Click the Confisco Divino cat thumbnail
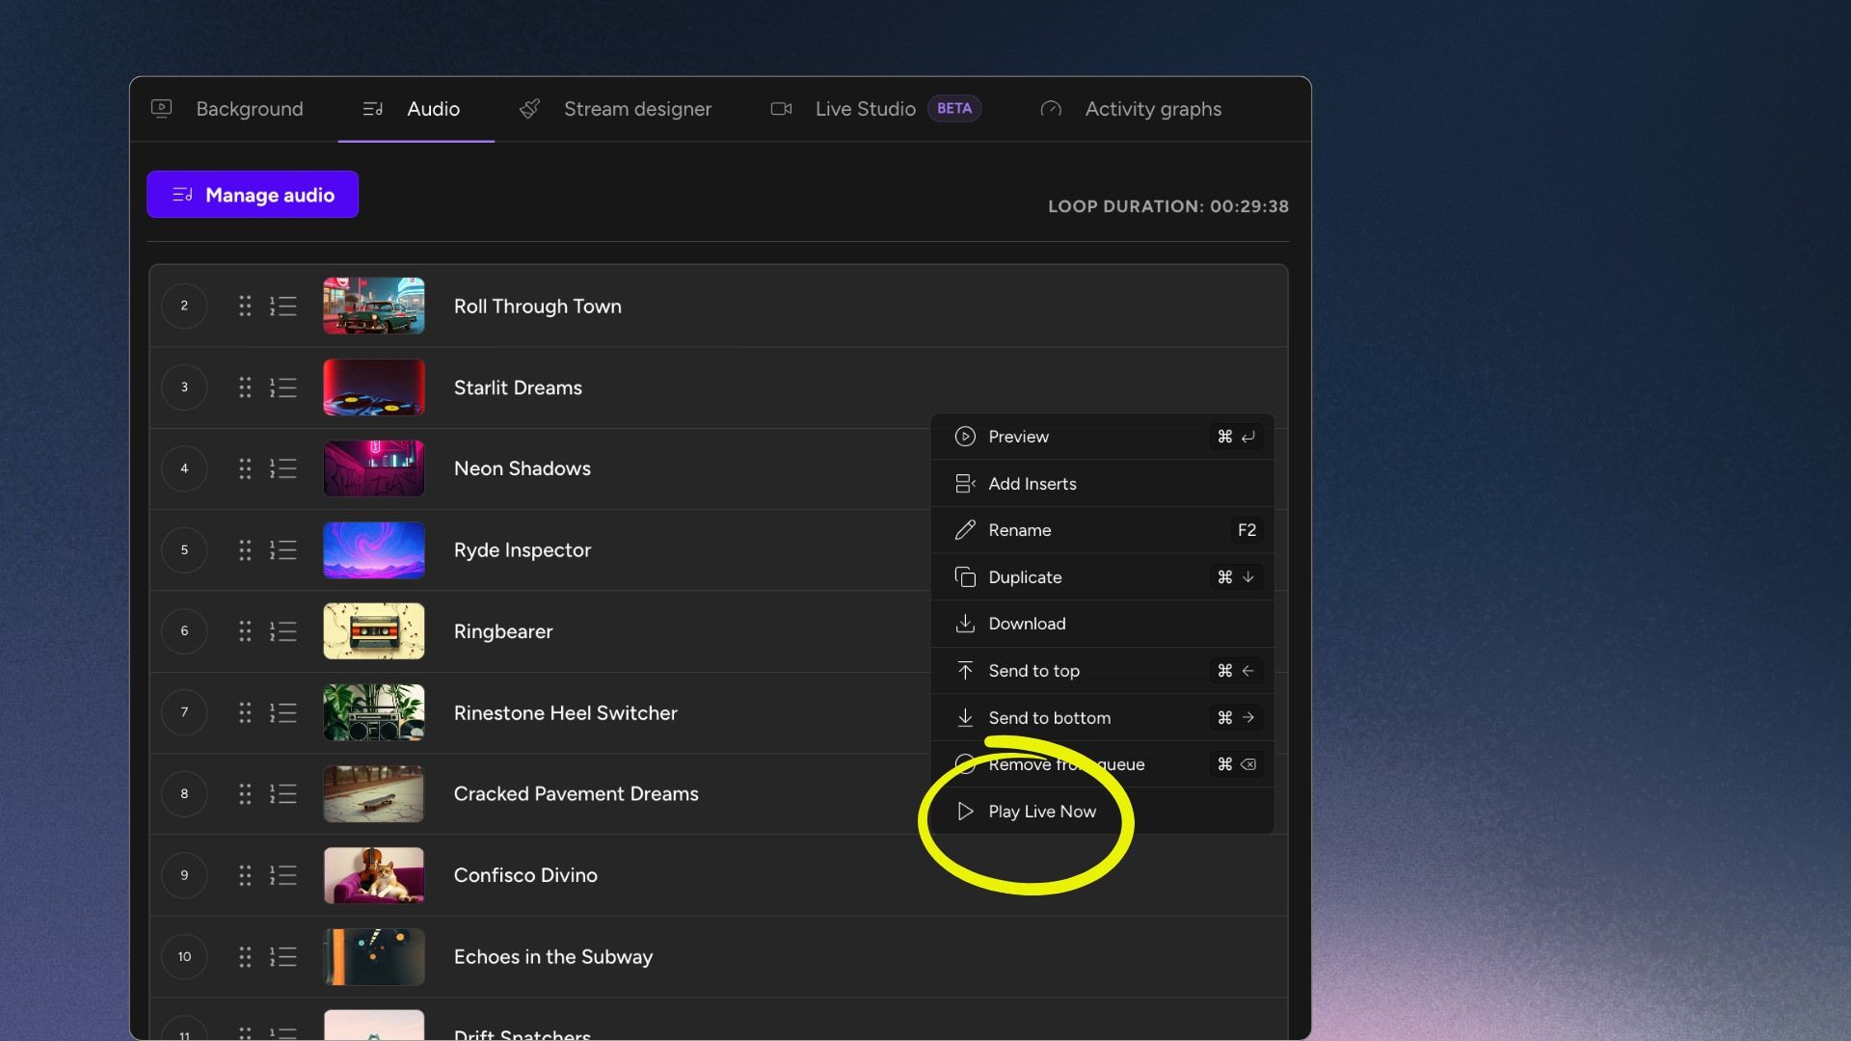This screenshot has height=1041, width=1851. point(374,874)
